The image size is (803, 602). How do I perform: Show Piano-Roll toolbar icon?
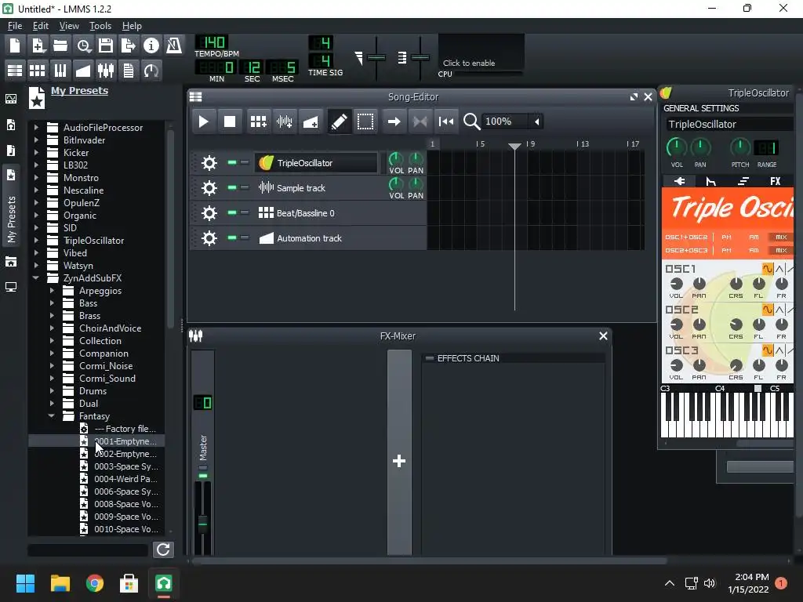[60, 70]
